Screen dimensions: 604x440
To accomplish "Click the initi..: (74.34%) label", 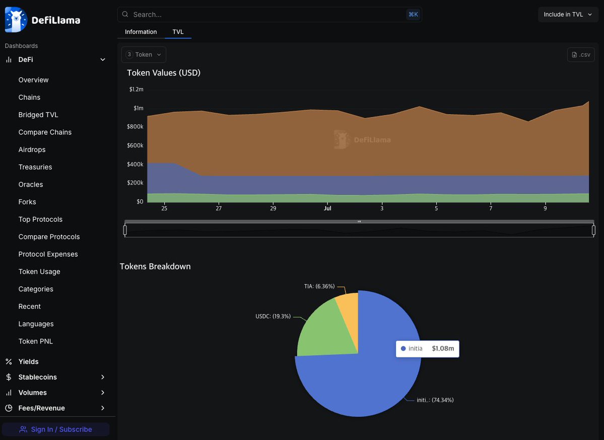I will (435, 400).
